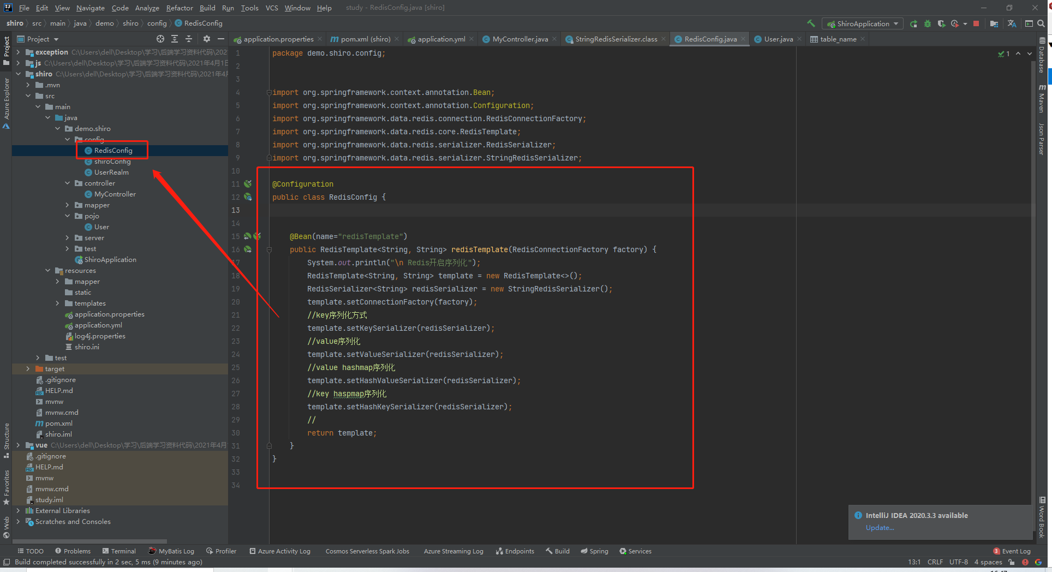Open the Event Log
Screen dimensions: 1052x572
(1012, 551)
